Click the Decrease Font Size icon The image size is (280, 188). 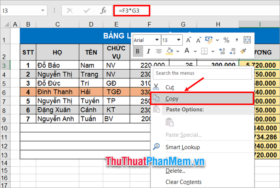(x=198, y=40)
